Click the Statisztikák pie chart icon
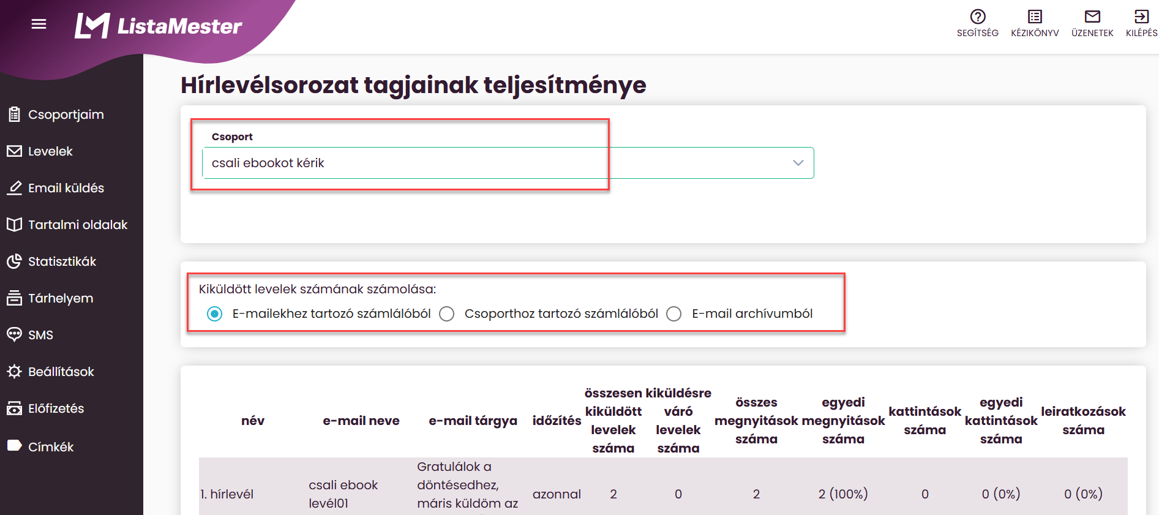The image size is (1159, 515). (x=14, y=261)
